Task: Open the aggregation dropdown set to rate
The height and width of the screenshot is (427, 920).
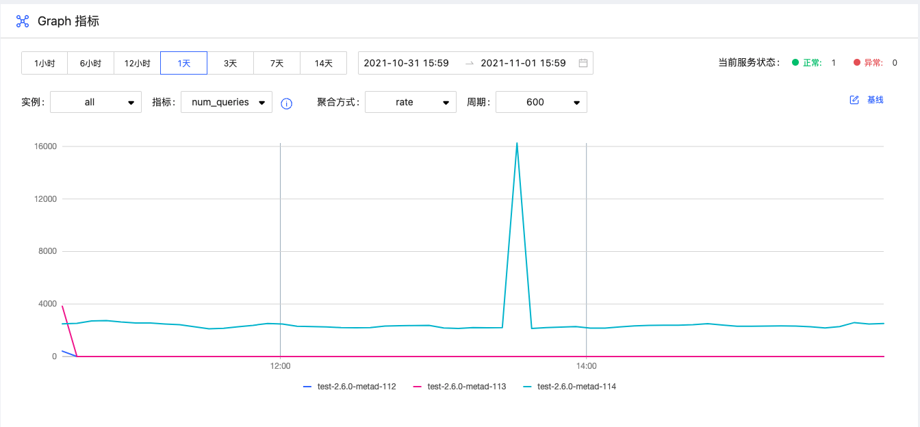Action: click(x=411, y=102)
